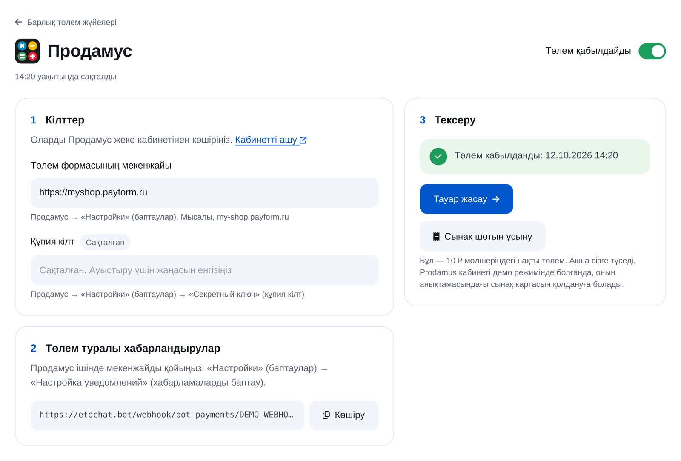Click the Сынақ шотын ұсыну button
Screen dimensions: 681x461
pos(482,236)
